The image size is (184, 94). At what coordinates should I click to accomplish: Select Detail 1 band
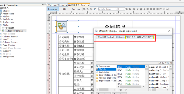[x=7, y=39]
